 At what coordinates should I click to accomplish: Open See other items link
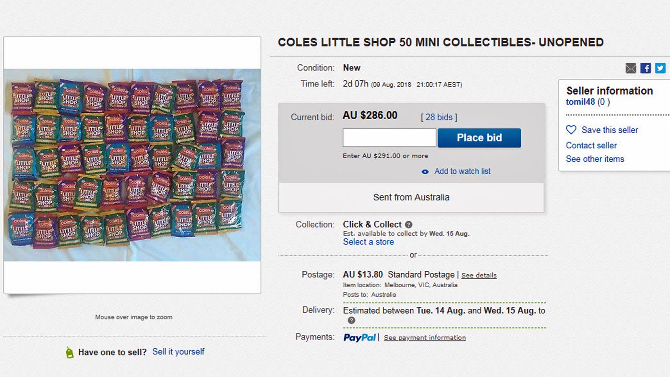595,159
